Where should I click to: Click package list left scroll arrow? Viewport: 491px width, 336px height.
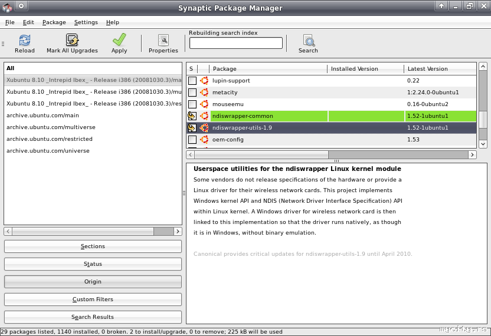pyautogui.click(x=191, y=154)
